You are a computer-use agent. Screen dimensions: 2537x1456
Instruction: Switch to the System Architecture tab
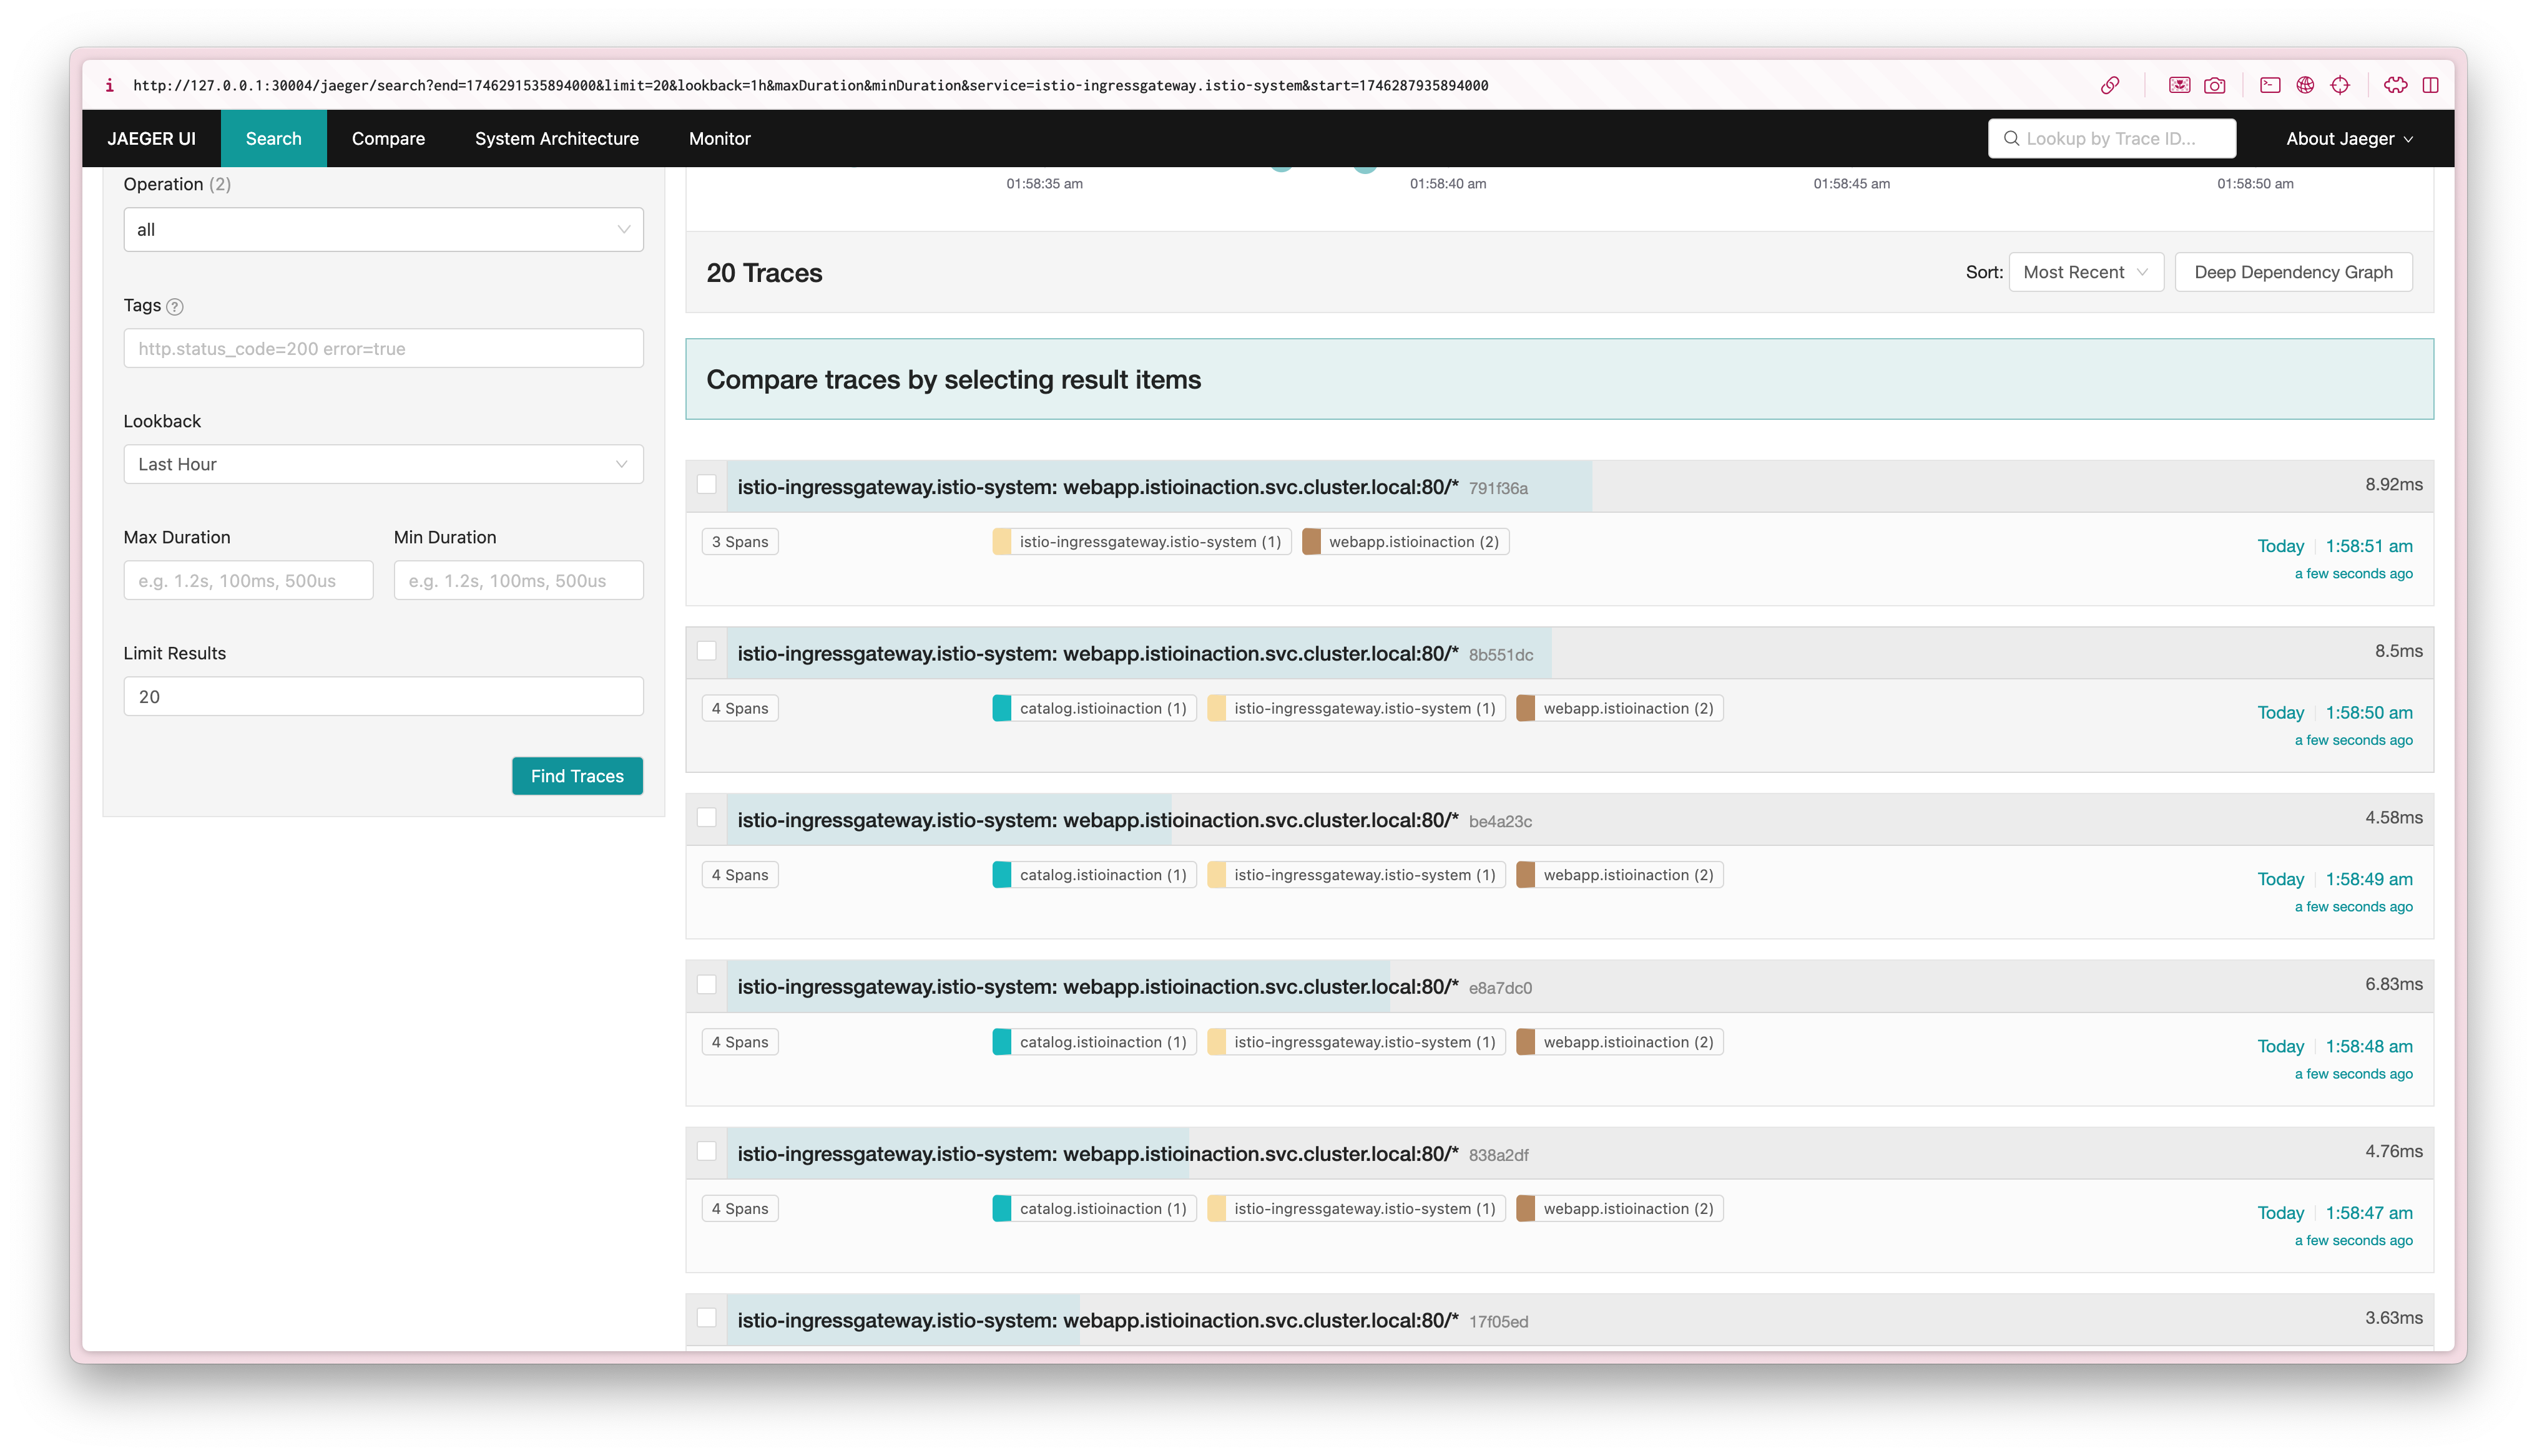pos(556,139)
